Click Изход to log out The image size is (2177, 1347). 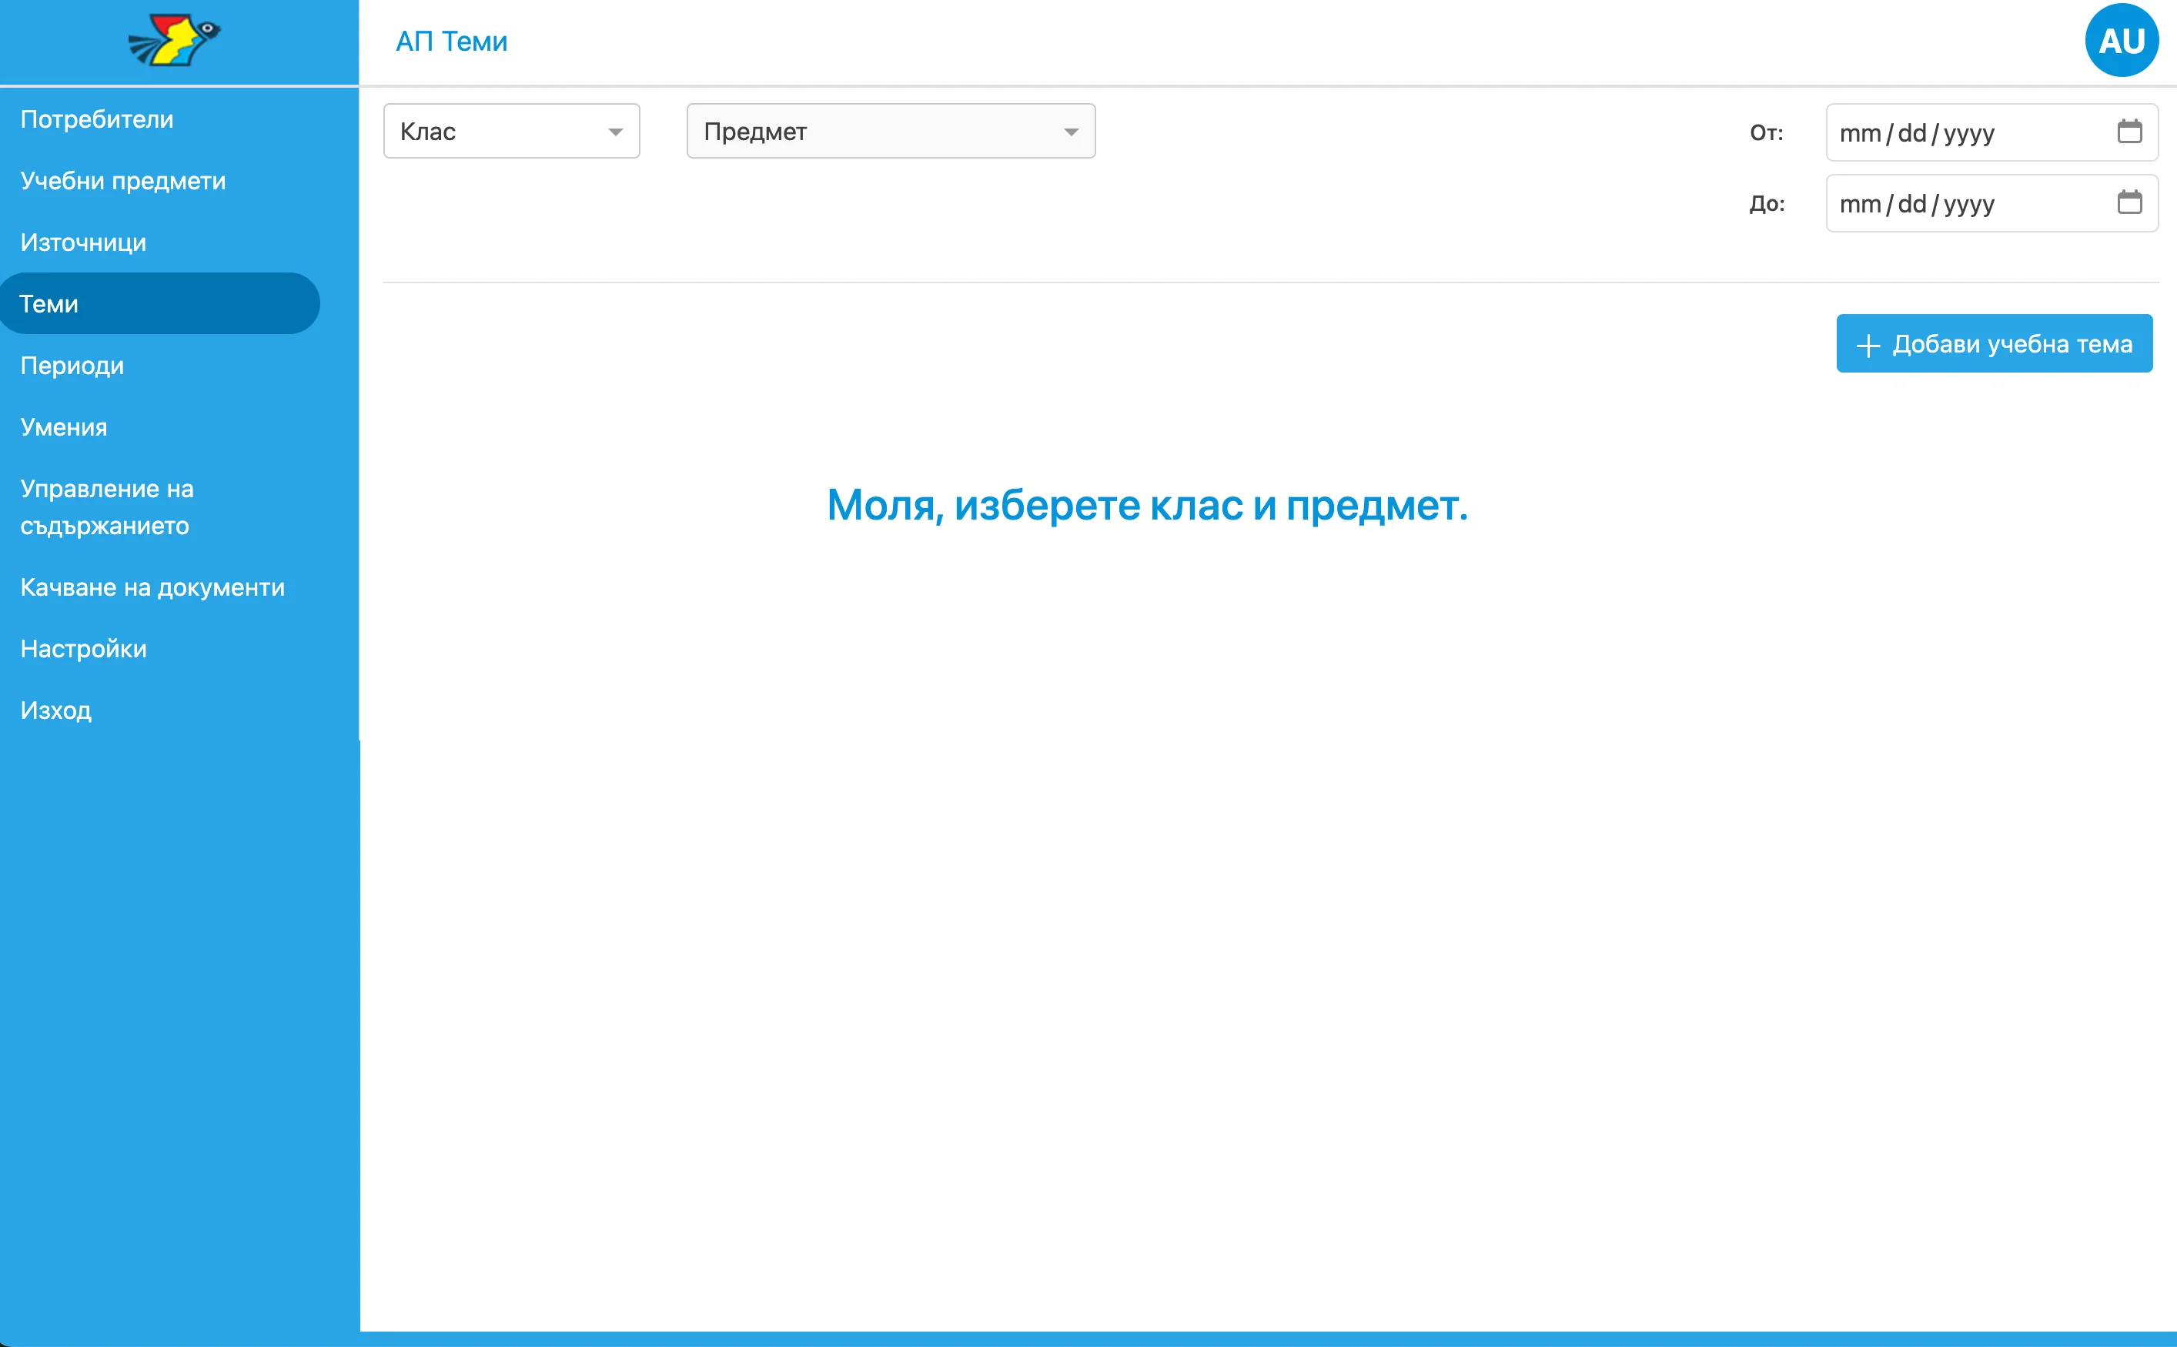coord(55,710)
